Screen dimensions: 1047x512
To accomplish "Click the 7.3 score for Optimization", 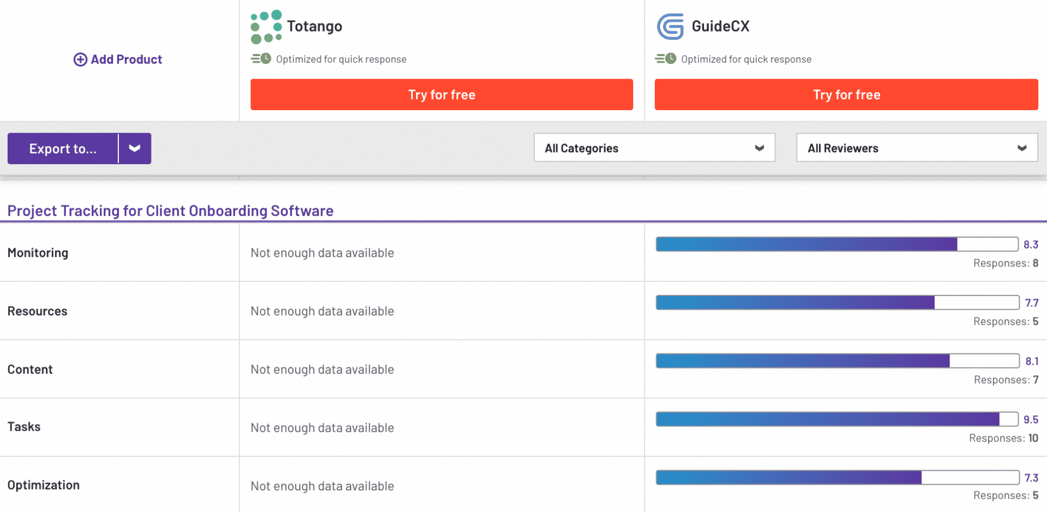I will tap(1031, 478).
